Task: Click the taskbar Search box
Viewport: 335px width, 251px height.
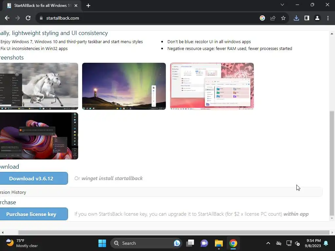Action: pyautogui.click(x=146, y=243)
